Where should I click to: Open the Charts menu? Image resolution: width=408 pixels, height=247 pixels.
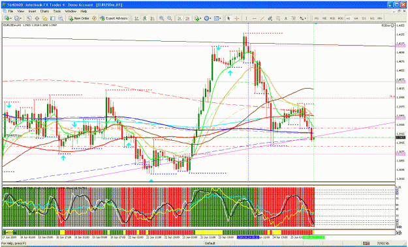(x=44, y=11)
